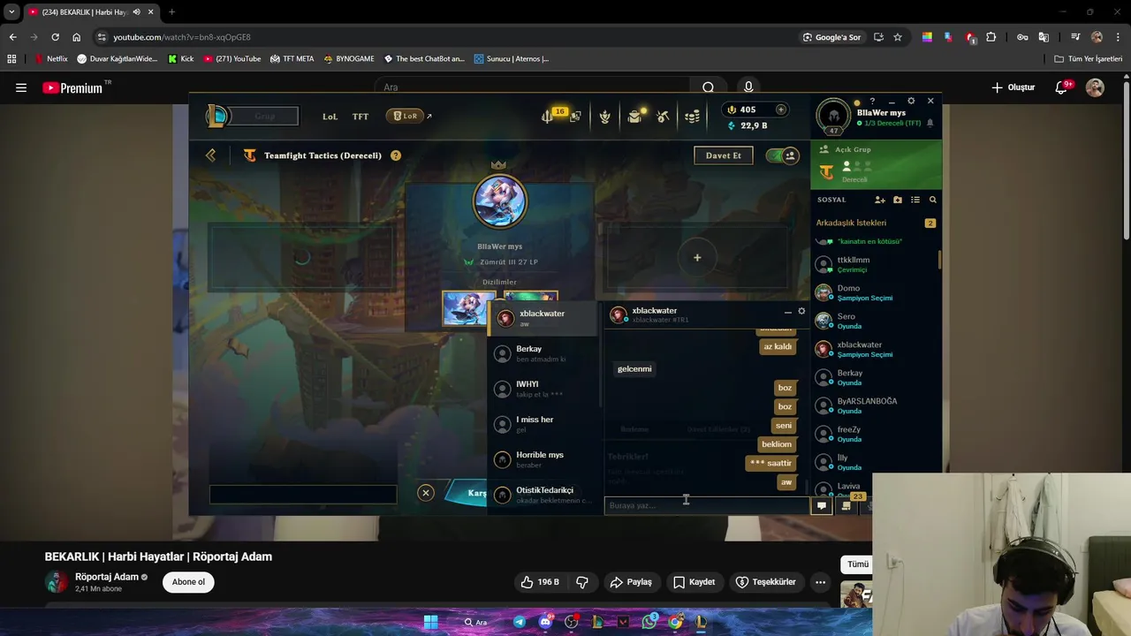Minimize the xblackwater chat window
1131x636 pixels.
[x=787, y=312]
